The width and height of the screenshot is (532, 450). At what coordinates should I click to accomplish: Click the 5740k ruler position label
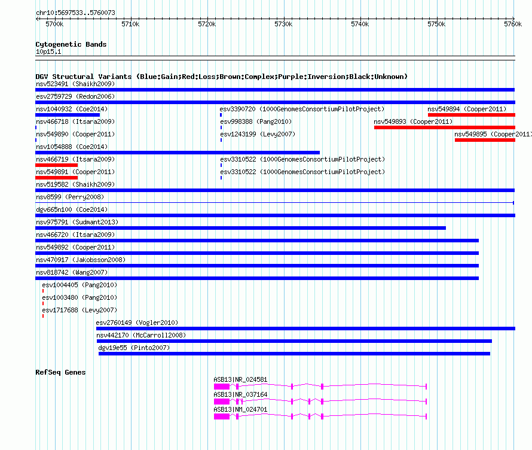[x=360, y=24]
